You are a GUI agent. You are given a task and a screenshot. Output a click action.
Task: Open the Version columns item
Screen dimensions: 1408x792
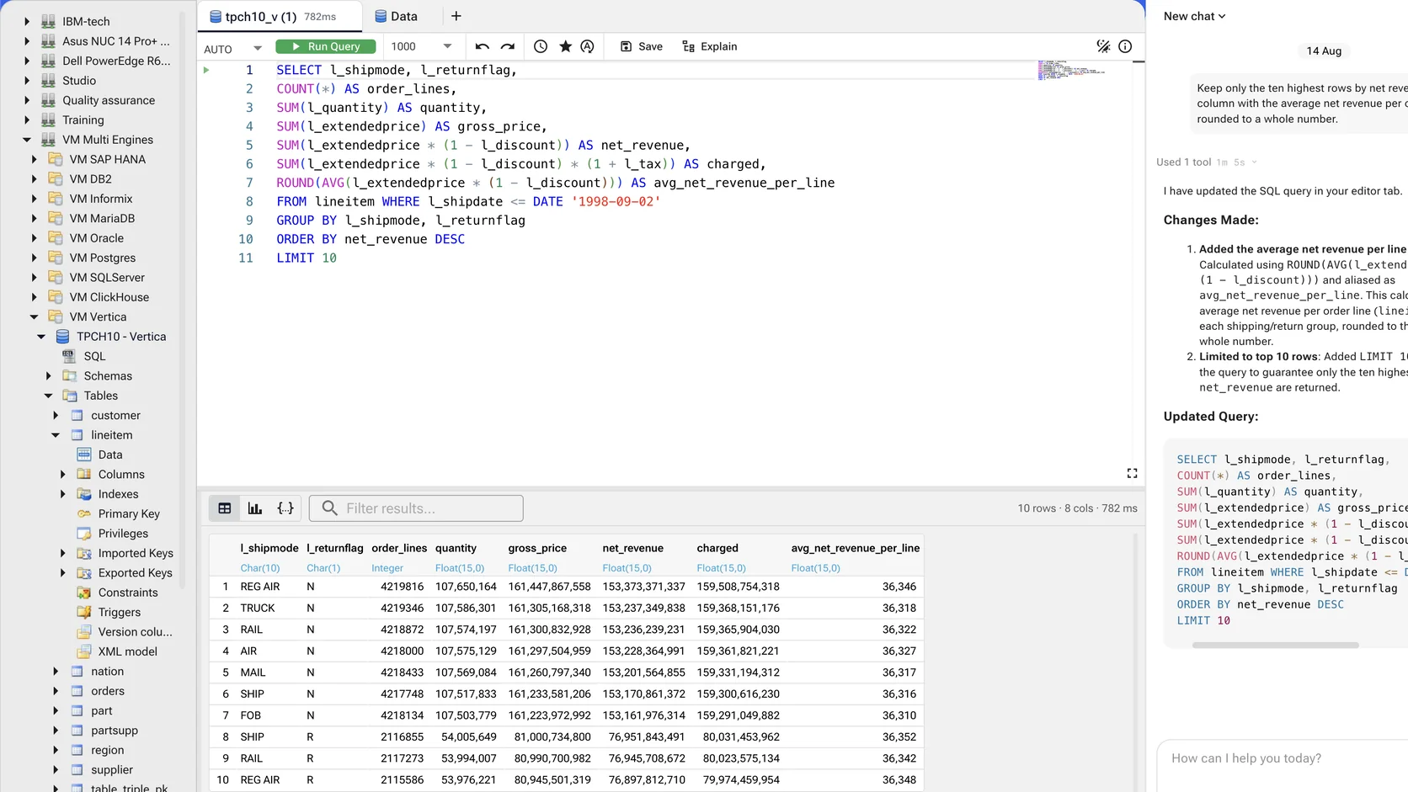click(x=135, y=632)
